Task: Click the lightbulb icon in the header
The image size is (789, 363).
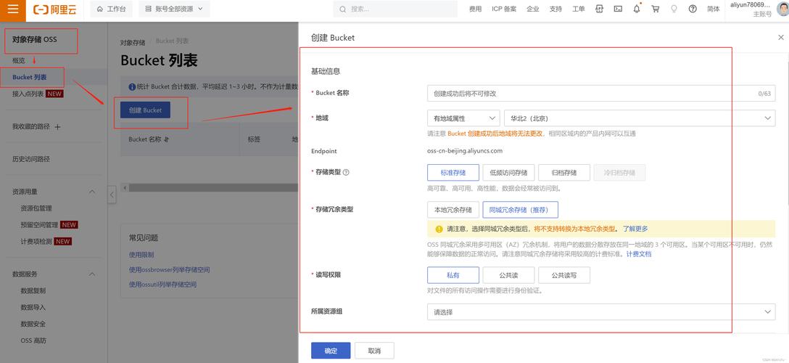Action: coord(674,9)
